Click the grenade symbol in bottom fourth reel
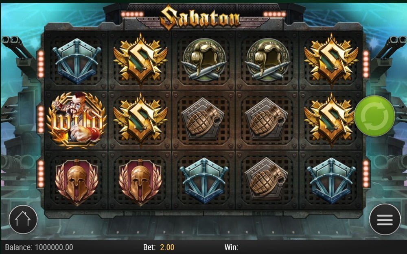 coord(266,179)
